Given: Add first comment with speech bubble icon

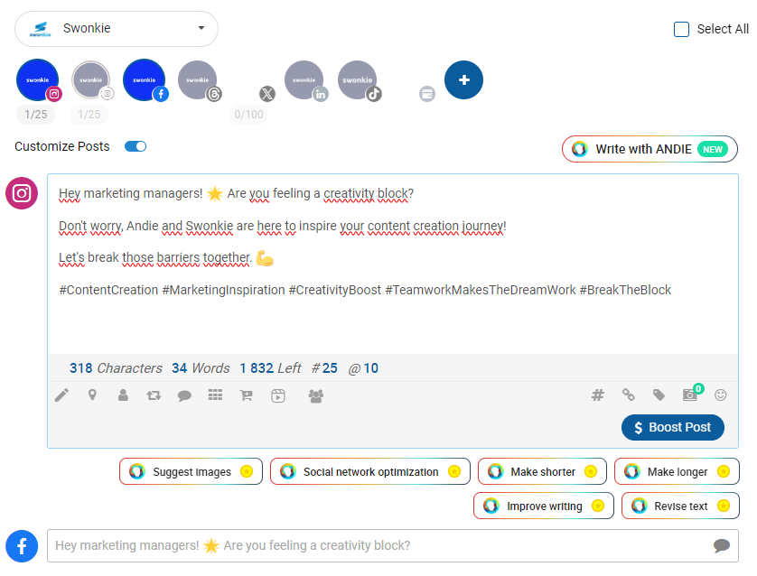Looking at the screenshot, I should click(184, 396).
